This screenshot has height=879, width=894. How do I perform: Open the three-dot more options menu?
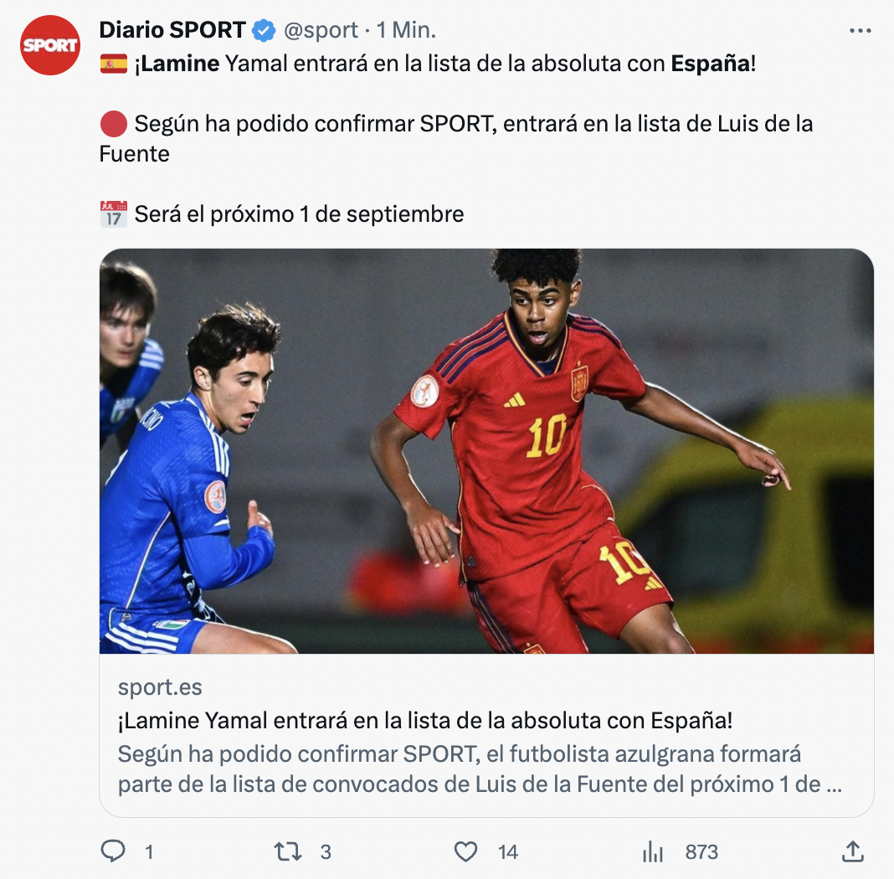(x=860, y=31)
